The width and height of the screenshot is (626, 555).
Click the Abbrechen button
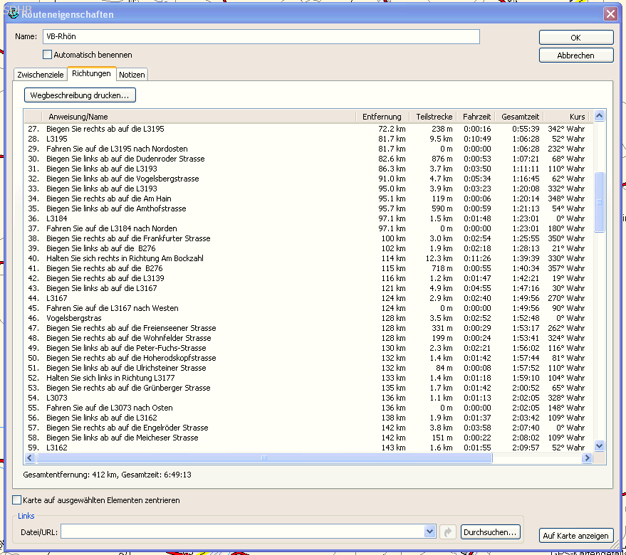coord(575,55)
